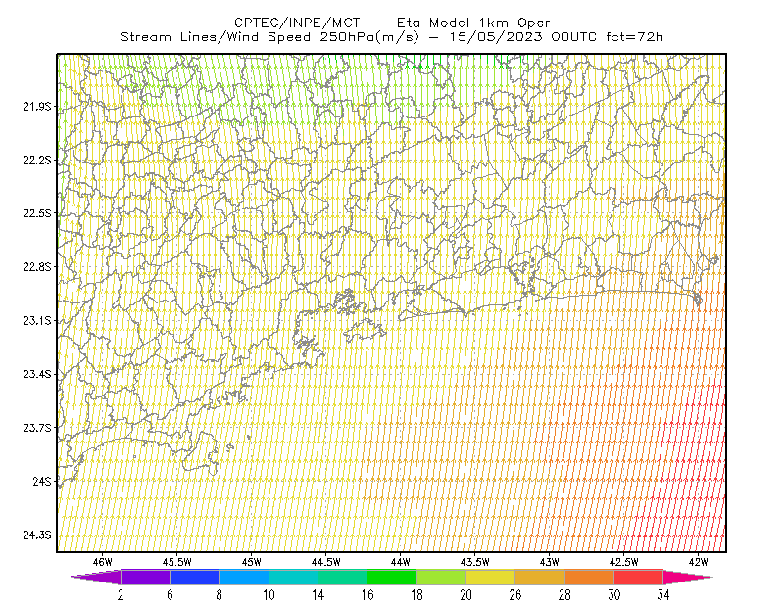Click the 44W longitude label

[401, 562]
